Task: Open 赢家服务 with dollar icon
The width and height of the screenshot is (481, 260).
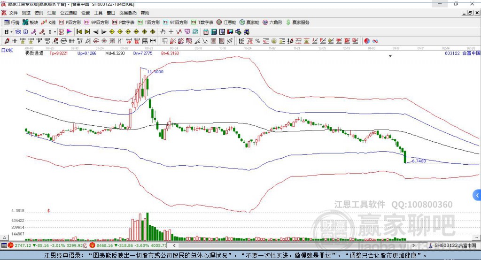Action: pos(297,23)
